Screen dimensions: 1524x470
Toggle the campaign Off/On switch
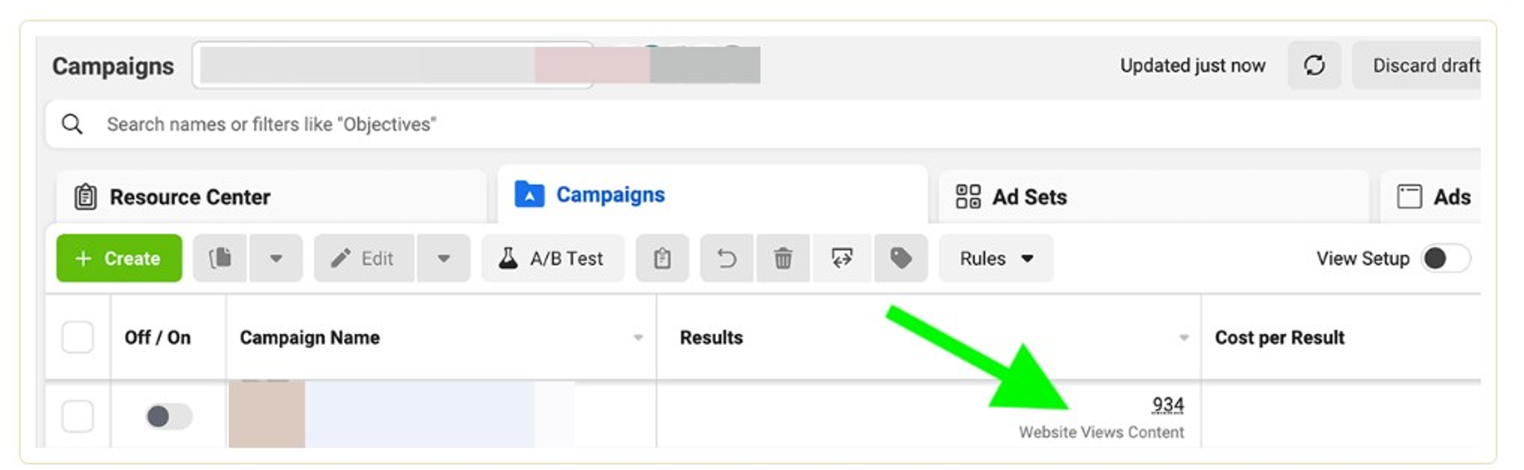(168, 416)
